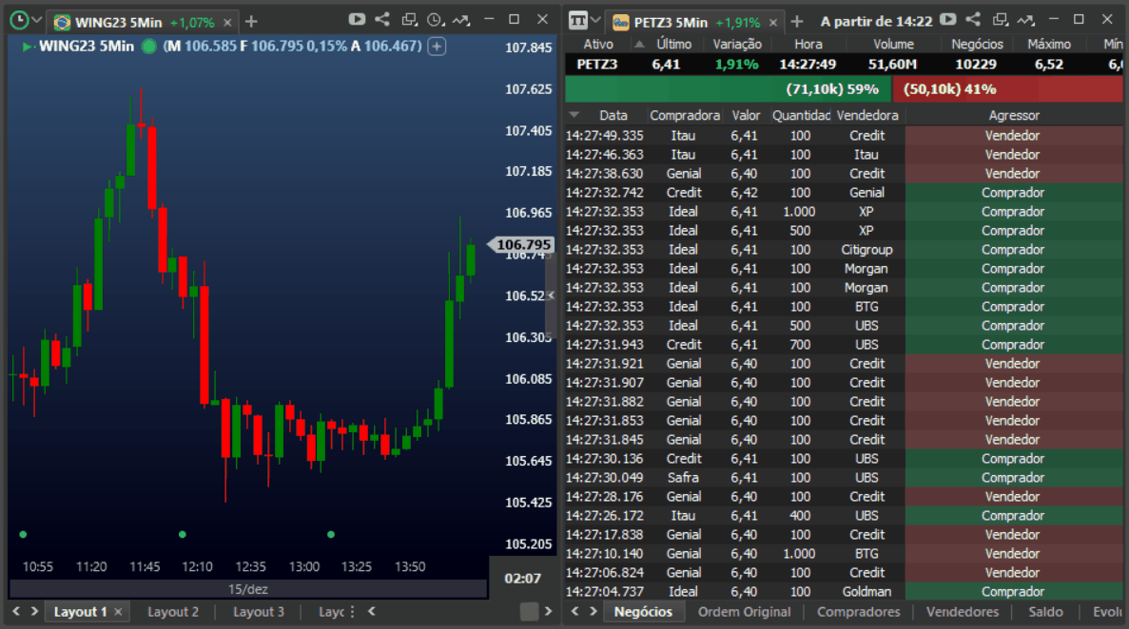
Task: Open the chart time settings icon
Action: [x=436, y=19]
